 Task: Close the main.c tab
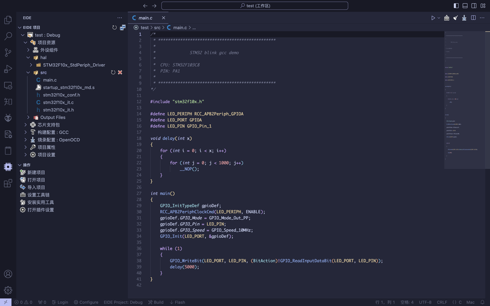click(163, 18)
